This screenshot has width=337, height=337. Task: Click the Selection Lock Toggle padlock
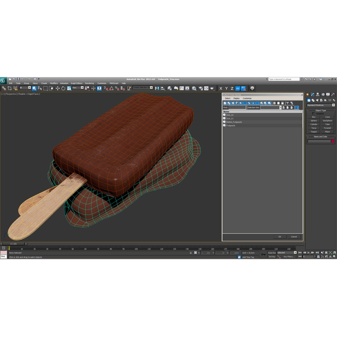(191, 252)
